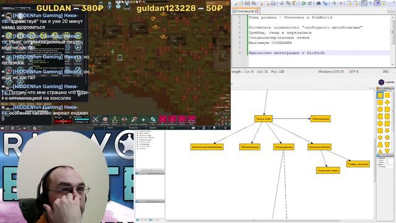Click line 6 text 'Максимум СОЗНАНИЯ'
Image resolution: width=396 pixels, height=223 pixels.
point(270,43)
